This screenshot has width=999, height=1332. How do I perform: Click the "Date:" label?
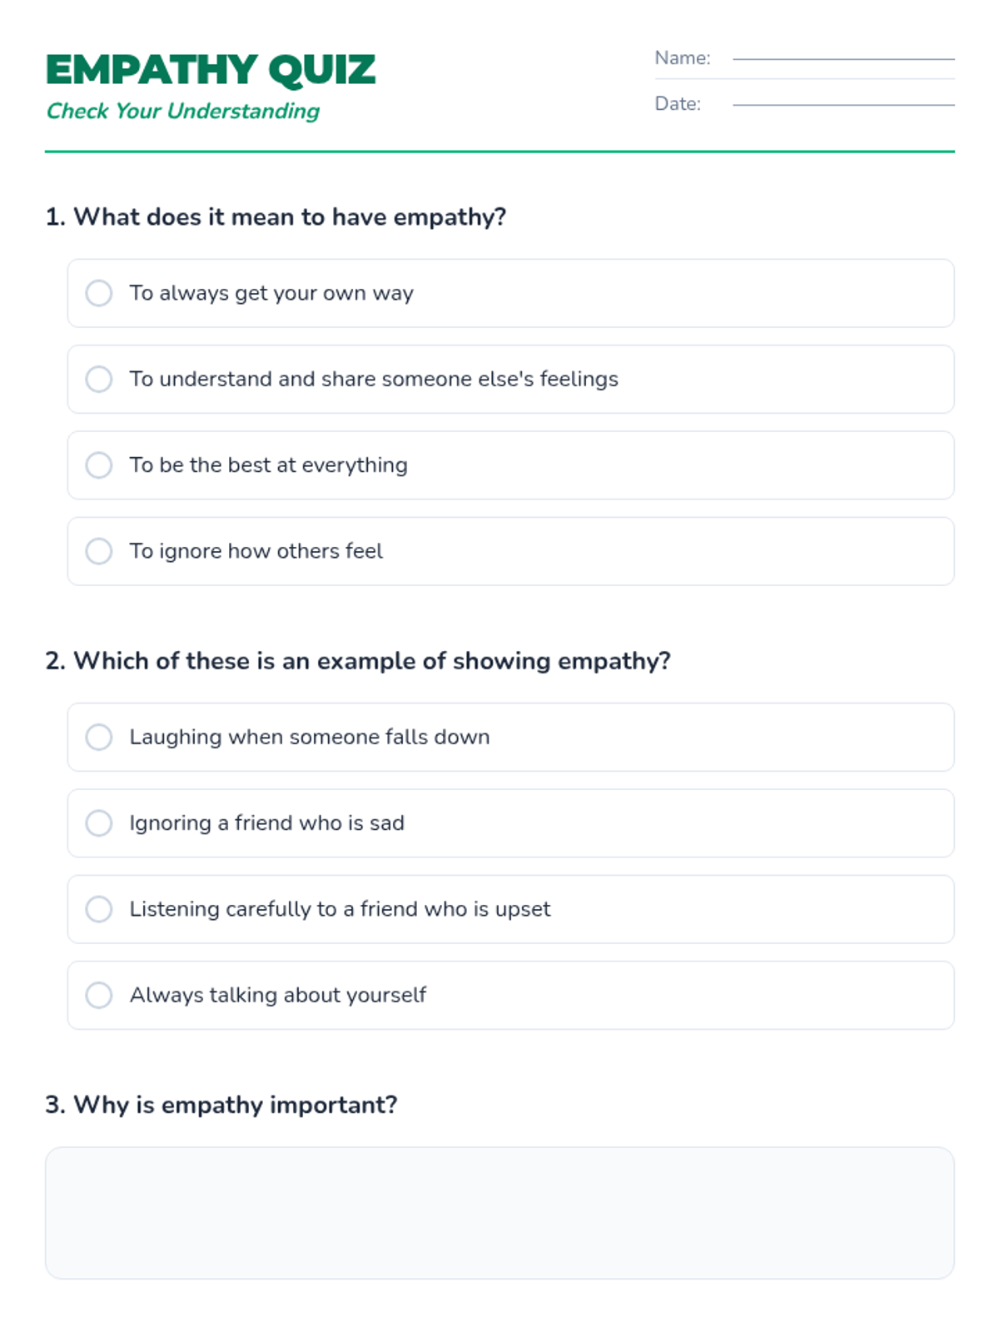click(678, 104)
